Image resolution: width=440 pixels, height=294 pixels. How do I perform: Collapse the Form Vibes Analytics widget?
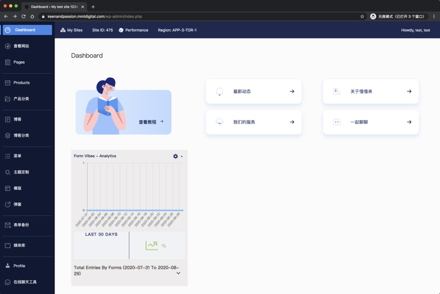(x=182, y=156)
